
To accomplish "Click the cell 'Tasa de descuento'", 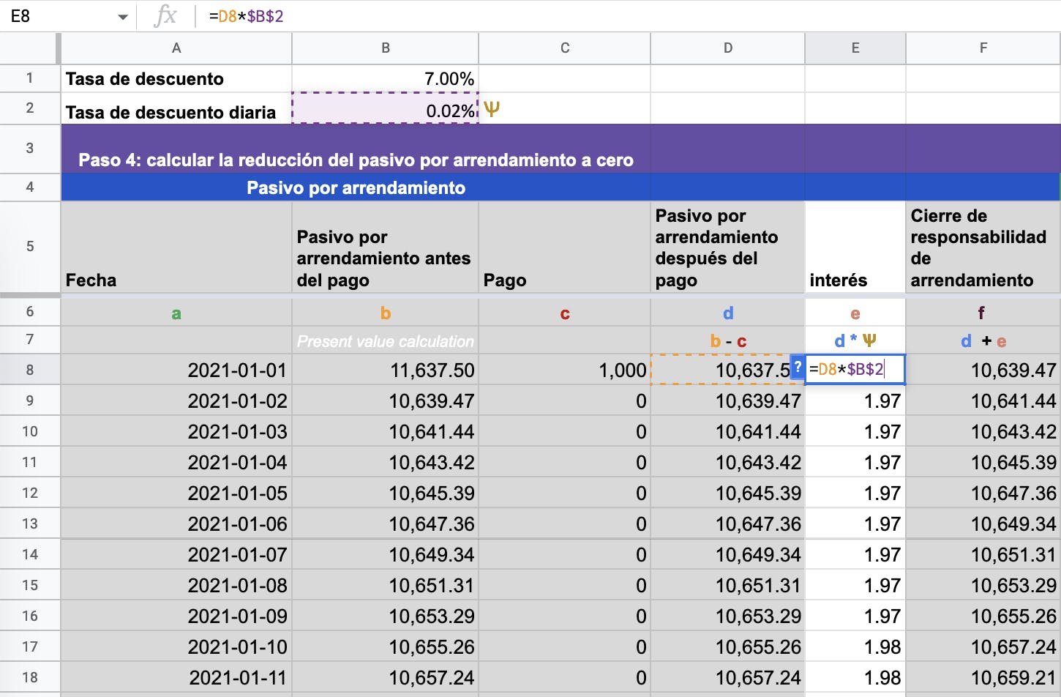I will pyautogui.click(x=176, y=79).
